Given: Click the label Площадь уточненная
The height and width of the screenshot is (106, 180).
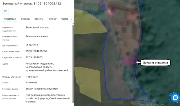Looking at the screenshot, I should coord(12,77).
